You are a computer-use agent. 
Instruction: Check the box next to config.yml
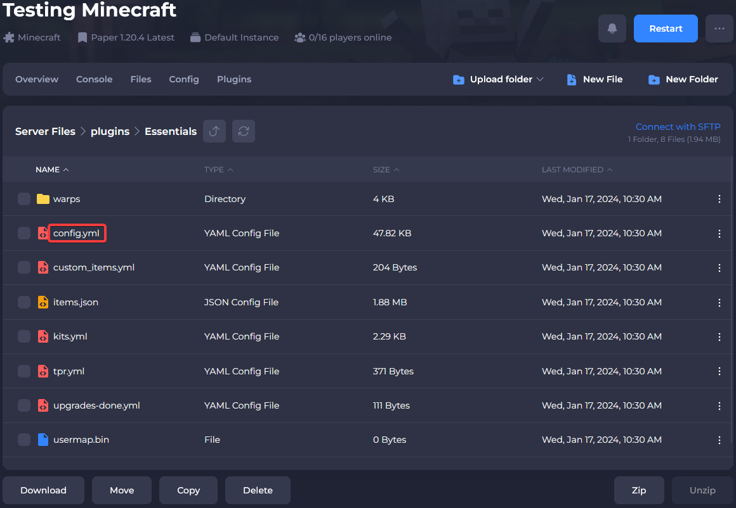pyautogui.click(x=24, y=233)
